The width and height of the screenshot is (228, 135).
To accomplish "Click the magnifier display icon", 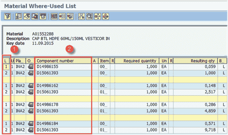I will click(x=90, y=16).
